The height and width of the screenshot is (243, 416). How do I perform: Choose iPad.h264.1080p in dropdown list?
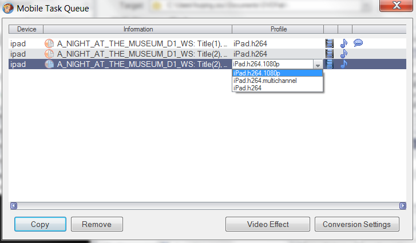tap(278, 73)
